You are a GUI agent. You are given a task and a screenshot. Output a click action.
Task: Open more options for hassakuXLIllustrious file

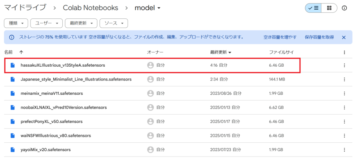coord(344,65)
